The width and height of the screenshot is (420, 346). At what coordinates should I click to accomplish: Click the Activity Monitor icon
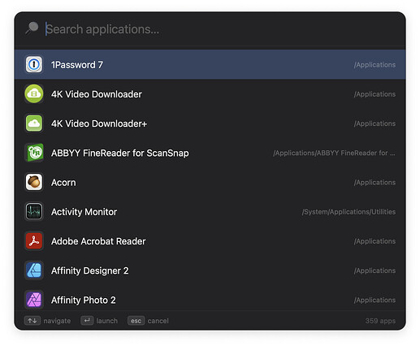[34, 212]
